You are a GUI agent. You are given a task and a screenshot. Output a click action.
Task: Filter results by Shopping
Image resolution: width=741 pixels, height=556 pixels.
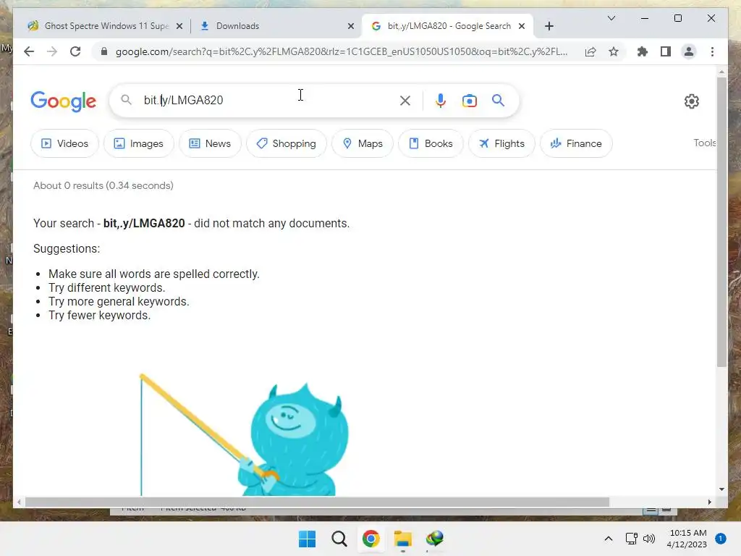(x=287, y=143)
